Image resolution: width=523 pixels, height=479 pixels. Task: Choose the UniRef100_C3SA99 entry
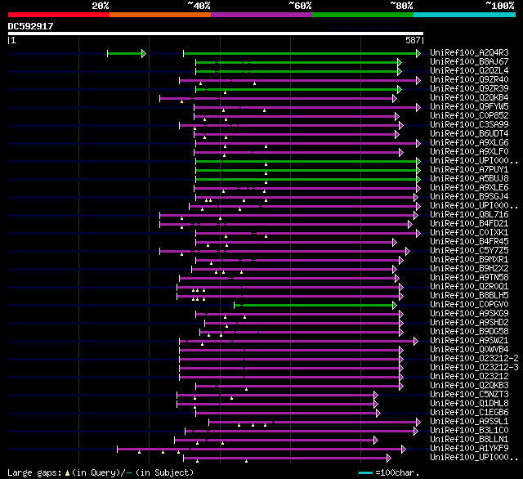(469, 125)
